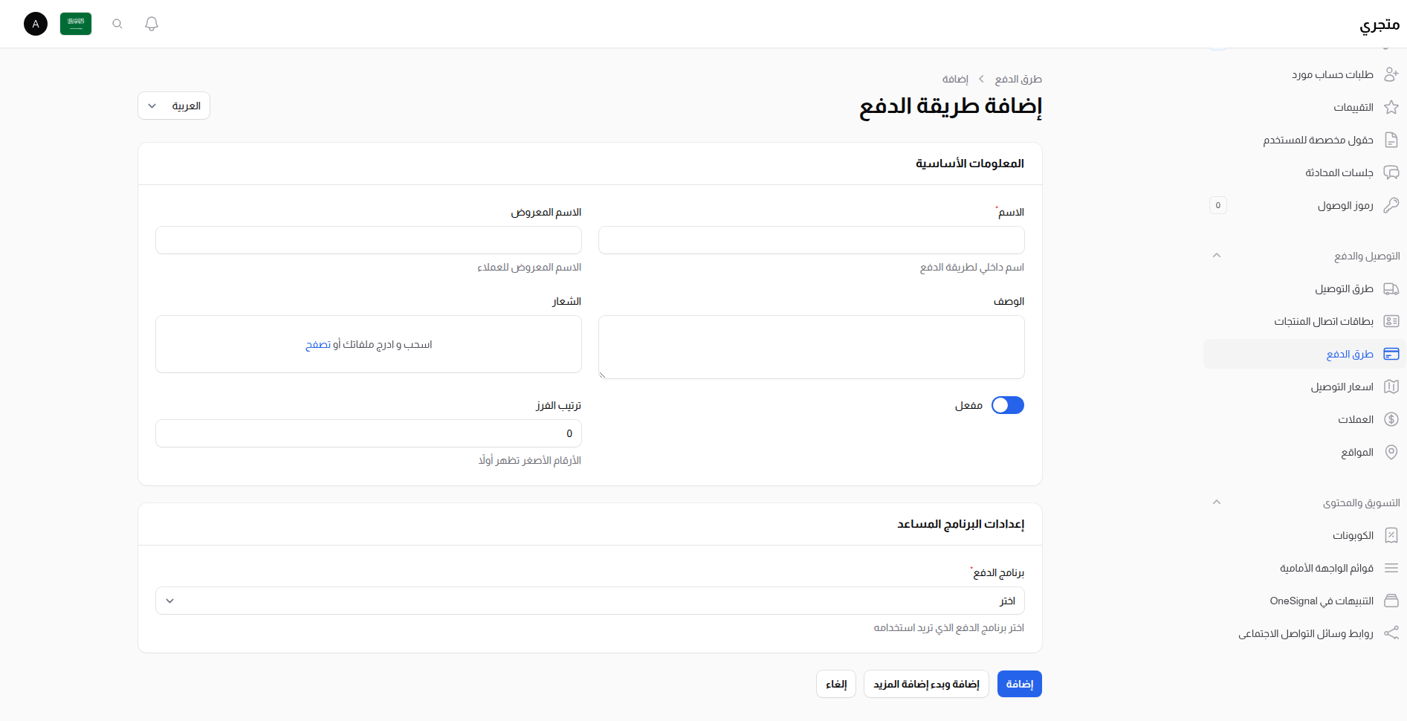1407x721 pixels.
Task: Open the برنامج الدفع selection dropdown
Action: click(589, 601)
